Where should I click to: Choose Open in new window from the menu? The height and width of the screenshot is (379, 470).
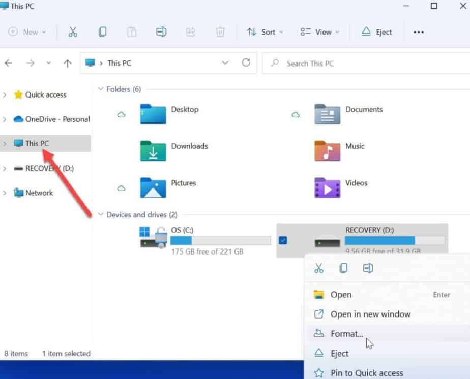[371, 314]
